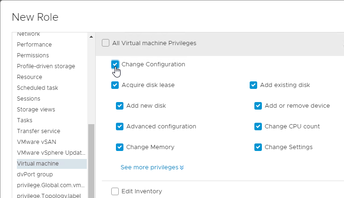The height and width of the screenshot is (198, 344).
Task: Uncheck Add existing disk privilege
Action: pyautogui.click(x=253, y=85)
